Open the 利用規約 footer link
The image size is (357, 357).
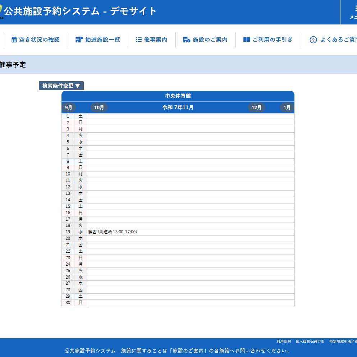pos(284,342)
